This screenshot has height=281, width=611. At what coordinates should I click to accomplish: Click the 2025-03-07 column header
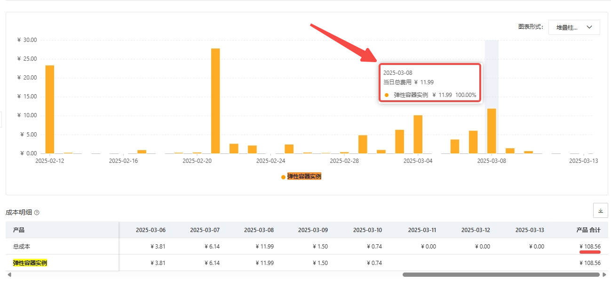click(205, 230)
